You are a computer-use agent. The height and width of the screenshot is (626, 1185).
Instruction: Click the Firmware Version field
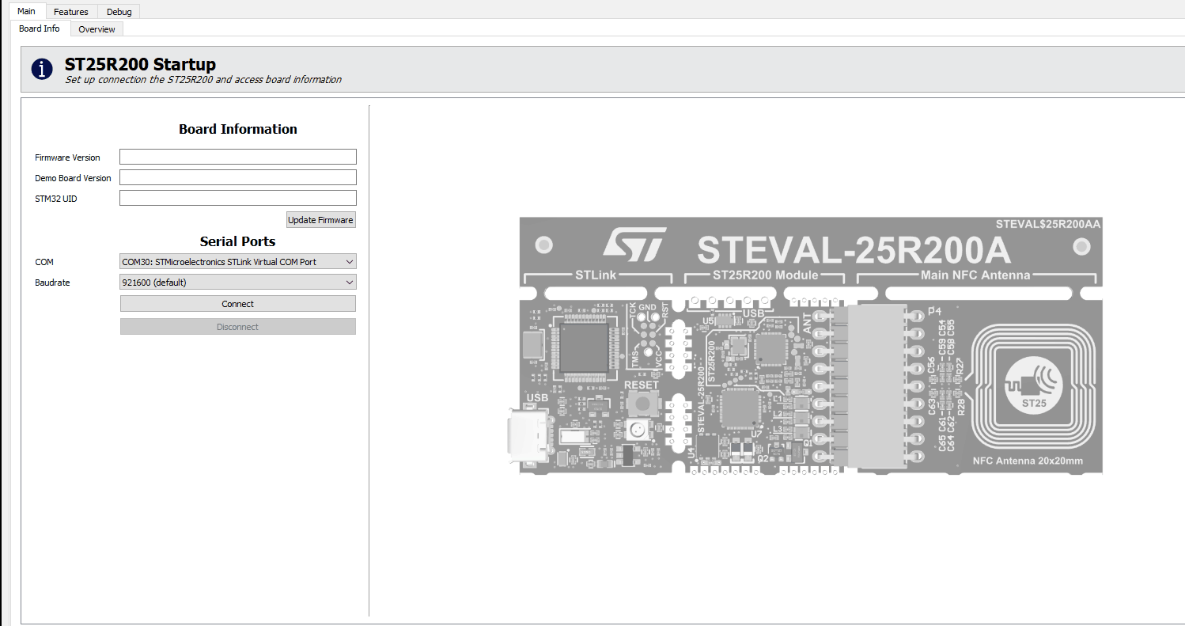pos(238,157)
